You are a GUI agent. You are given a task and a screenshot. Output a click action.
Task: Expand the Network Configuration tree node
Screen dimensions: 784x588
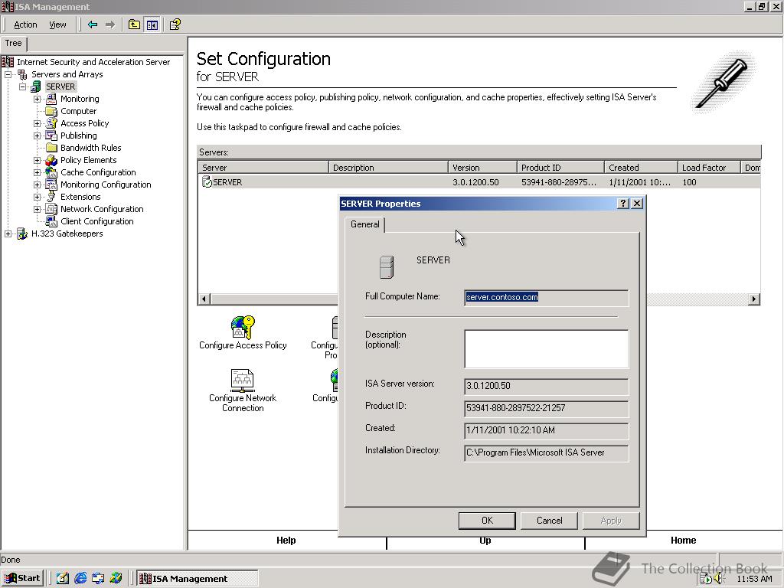[37, 209]
